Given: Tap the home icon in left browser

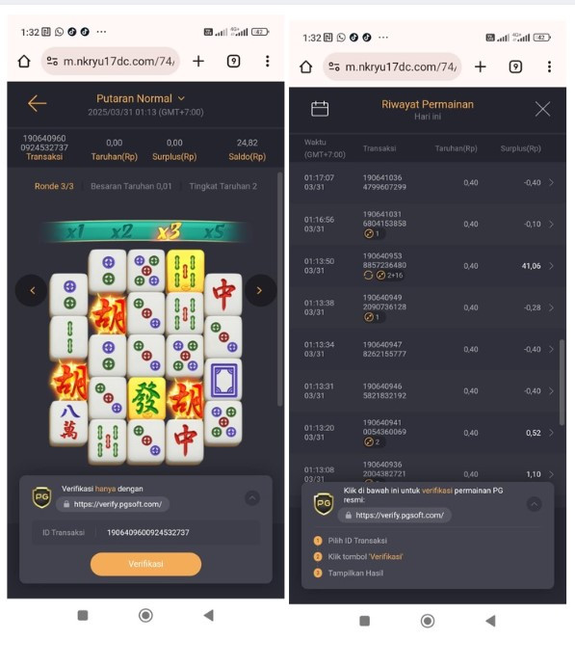Looking at the screenshot, I should coord(24,61).
